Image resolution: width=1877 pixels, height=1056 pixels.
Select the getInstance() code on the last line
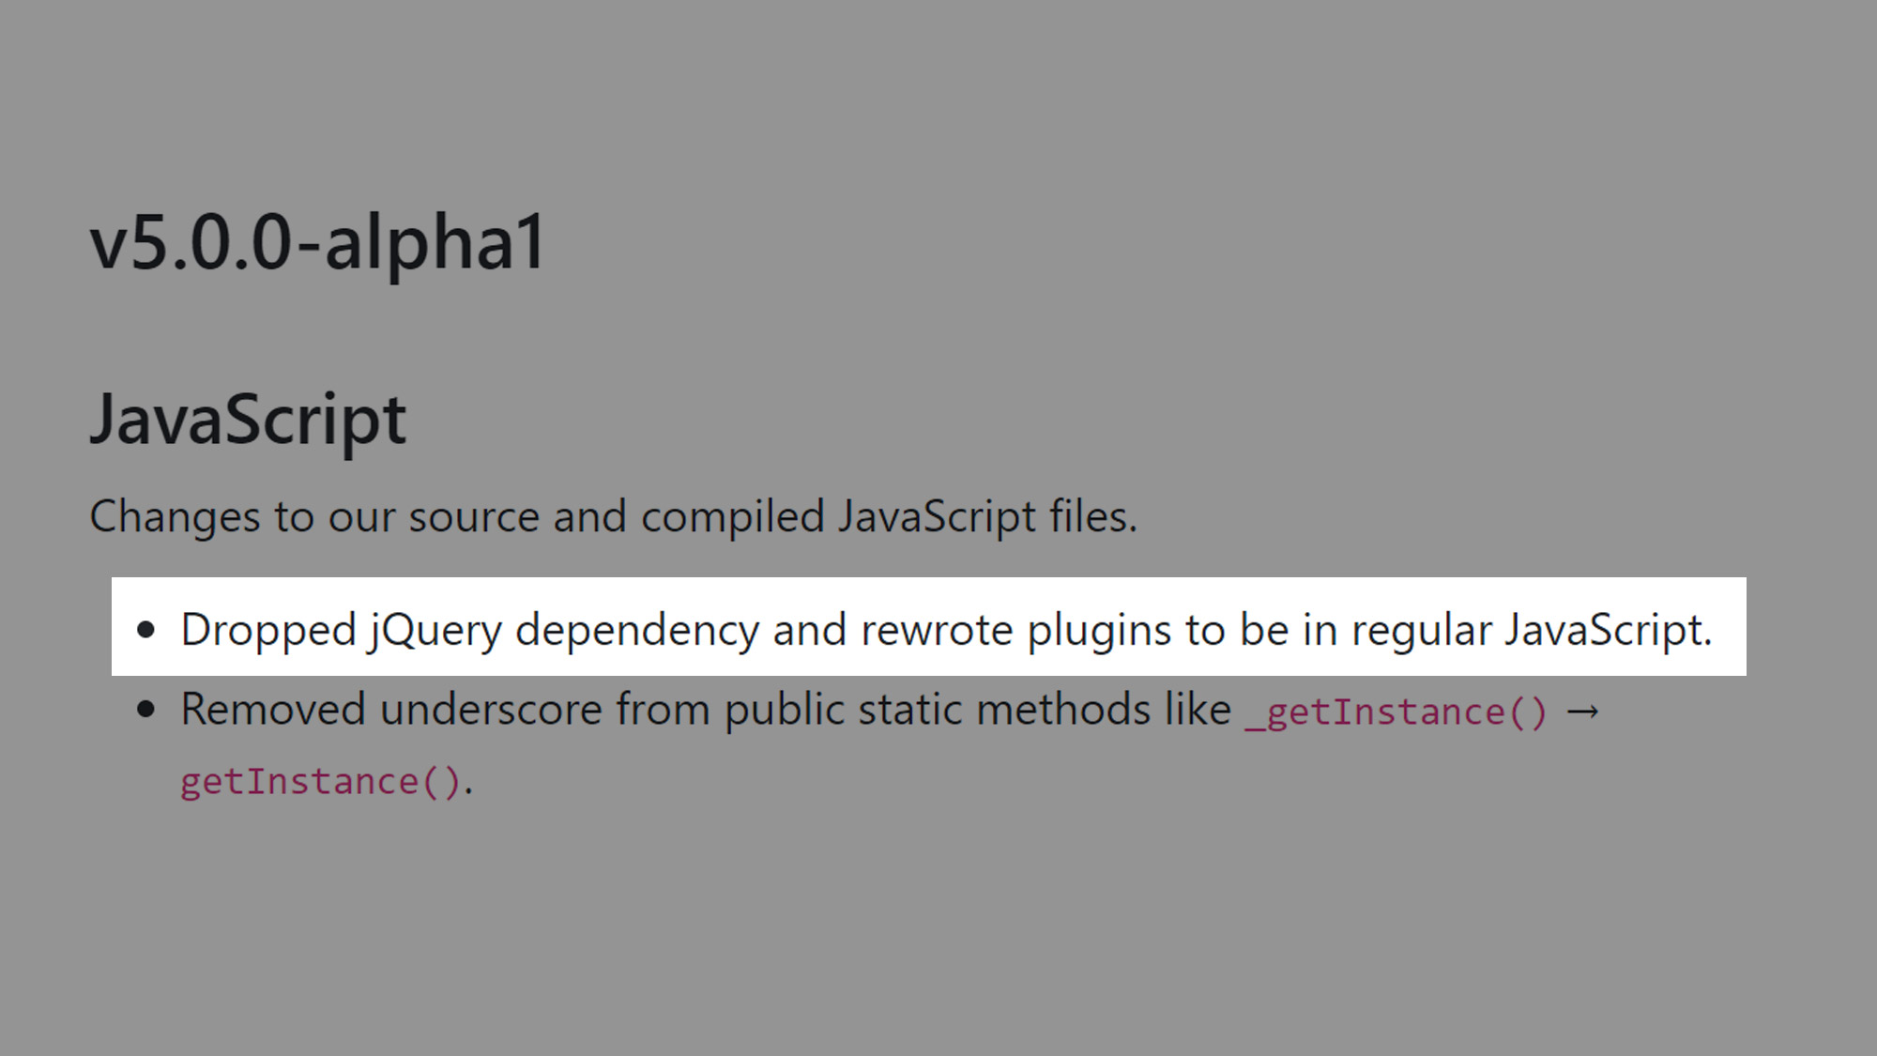pos(320,782)
